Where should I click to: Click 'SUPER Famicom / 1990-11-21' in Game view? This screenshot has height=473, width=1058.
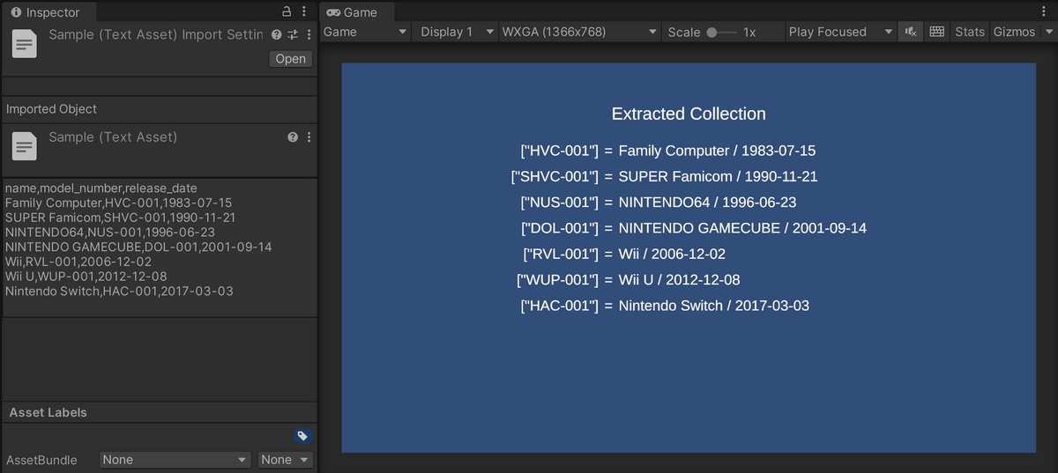pos(718,176)
